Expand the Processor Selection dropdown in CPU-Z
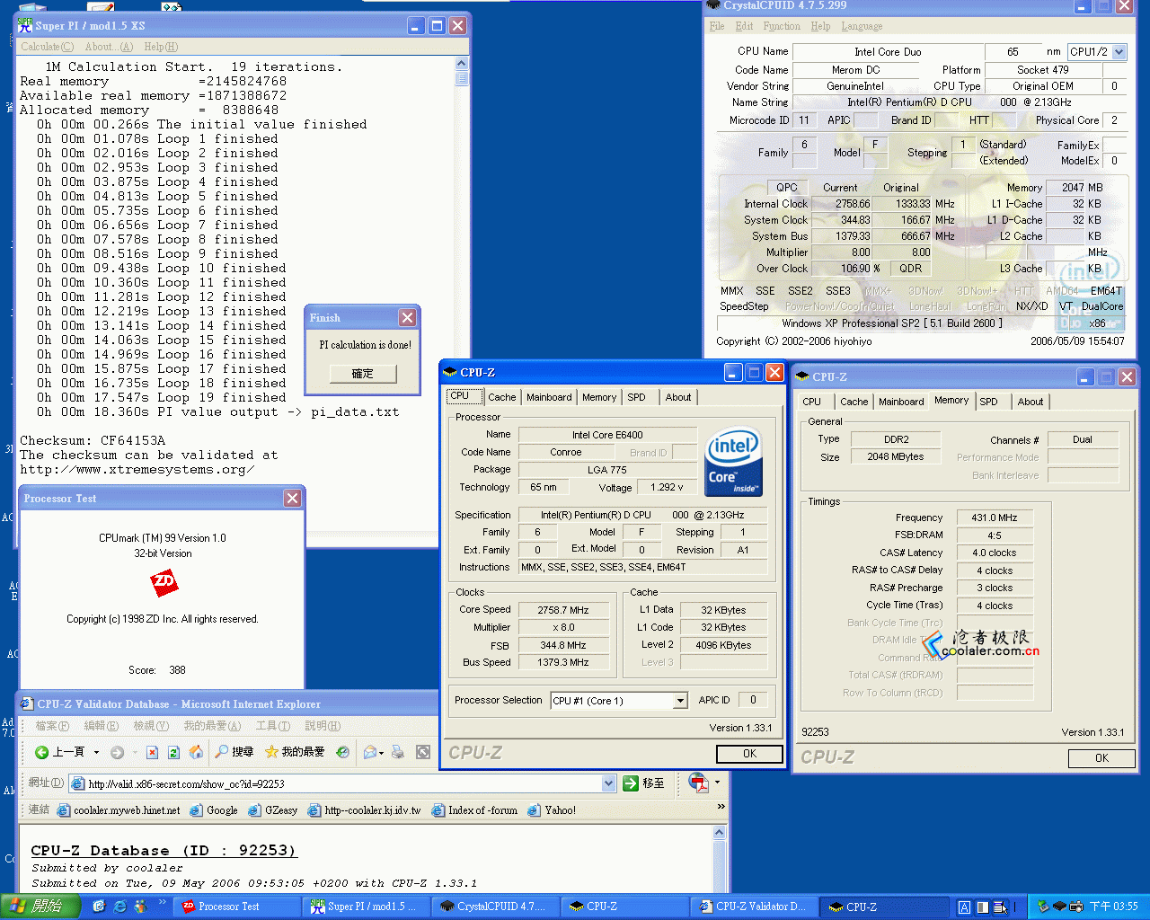The height and width of the screenshot is (920, 1150). pos(680,701)
